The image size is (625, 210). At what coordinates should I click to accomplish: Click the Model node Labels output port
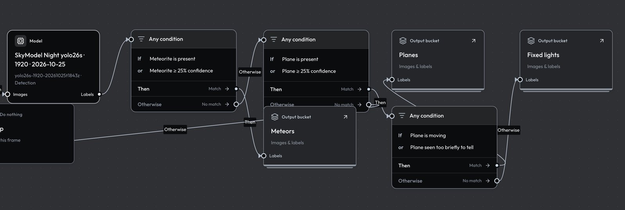point(99,94)
